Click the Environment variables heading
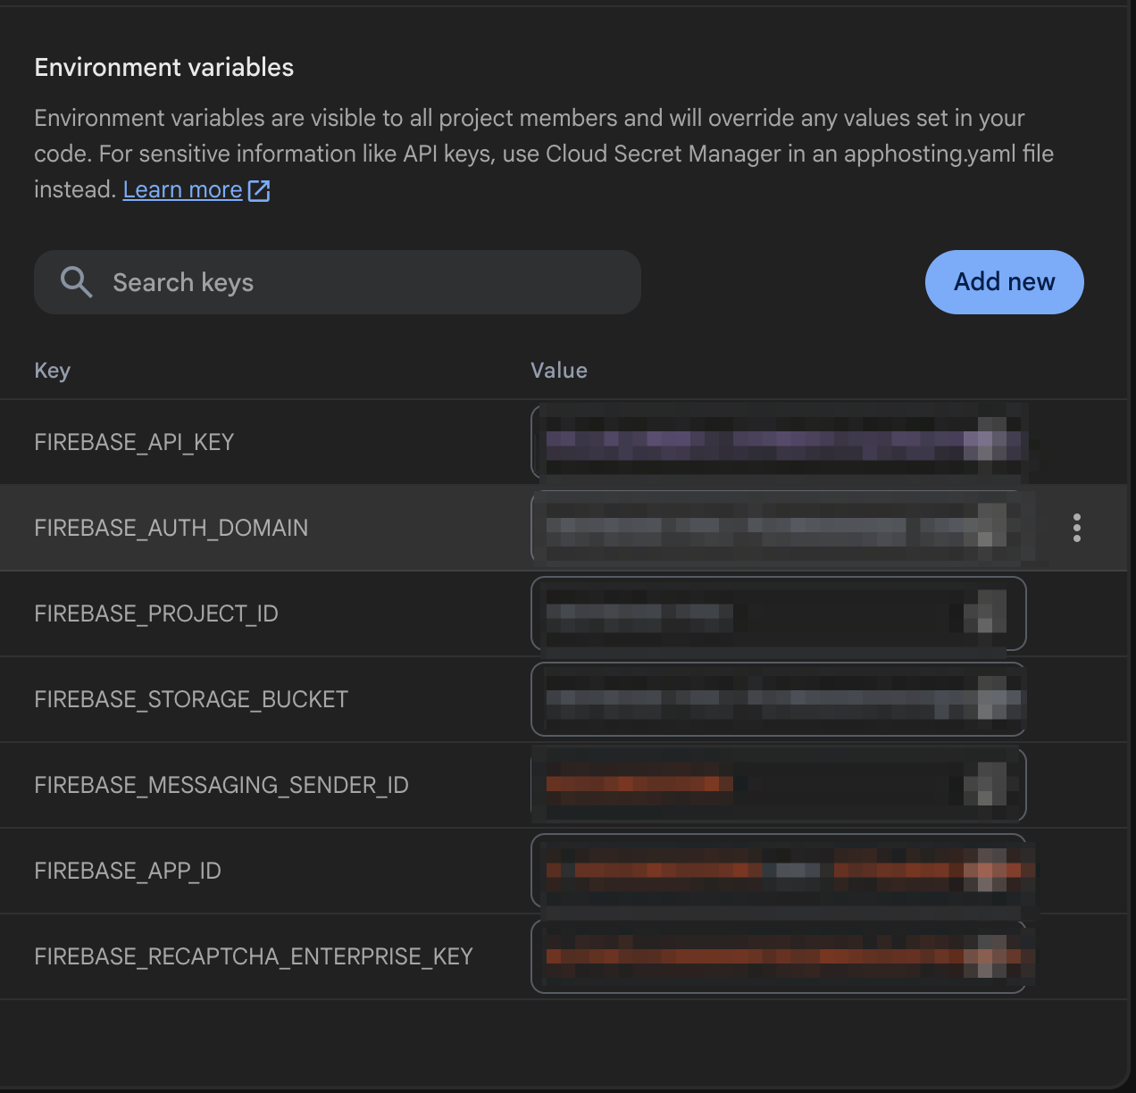 coord(164,67)
